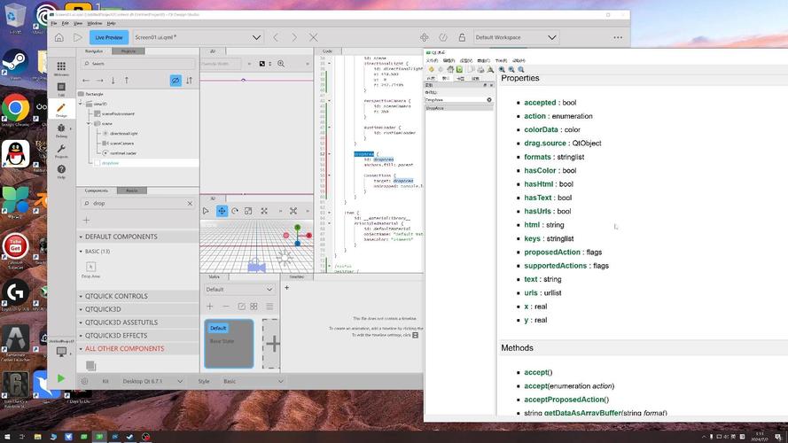Screen dimensions: 788x443
Task: Toggle show only visible items in Navigator
Action: [x=176, y=81]
